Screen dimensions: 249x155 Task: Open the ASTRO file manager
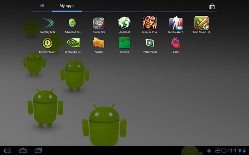(98, 43)
